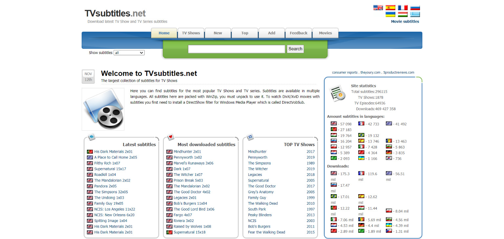Image resolution: width=504 pixels, height=239 pixels.
Task: Select the Hungarian flag in header language bar
Action: (403, 14)
